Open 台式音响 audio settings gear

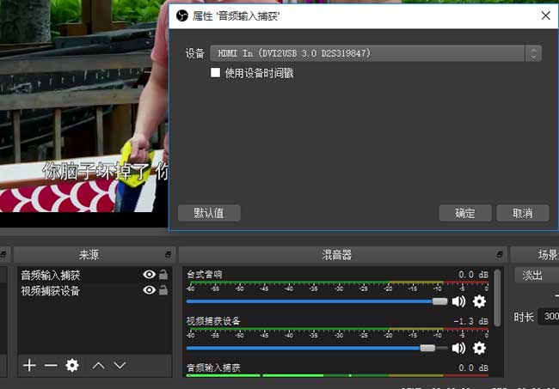(x=479, y=301)
